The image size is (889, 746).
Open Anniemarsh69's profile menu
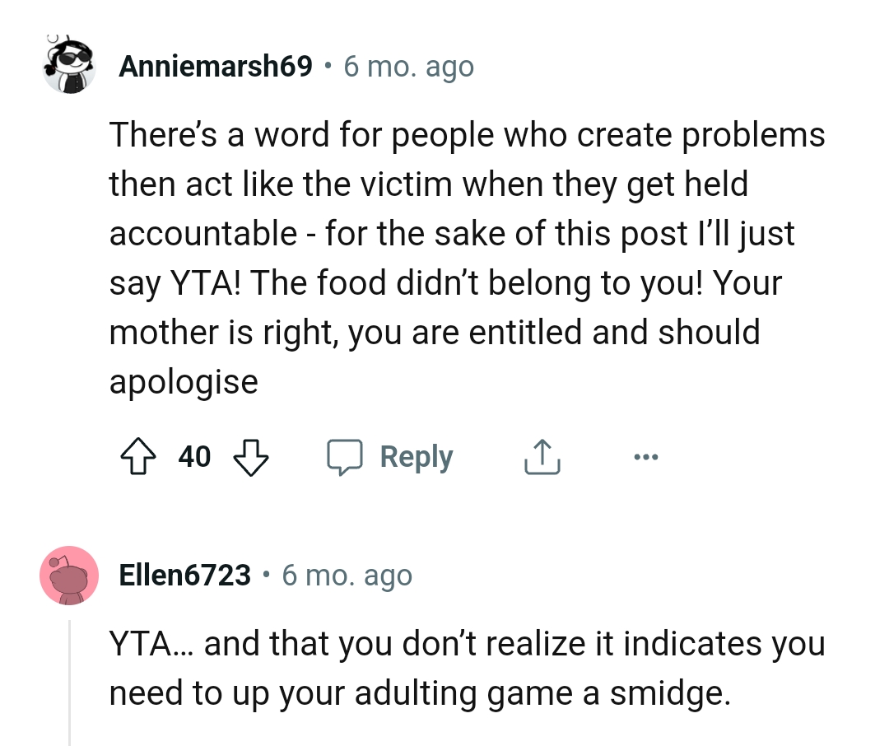pos(214,66)
